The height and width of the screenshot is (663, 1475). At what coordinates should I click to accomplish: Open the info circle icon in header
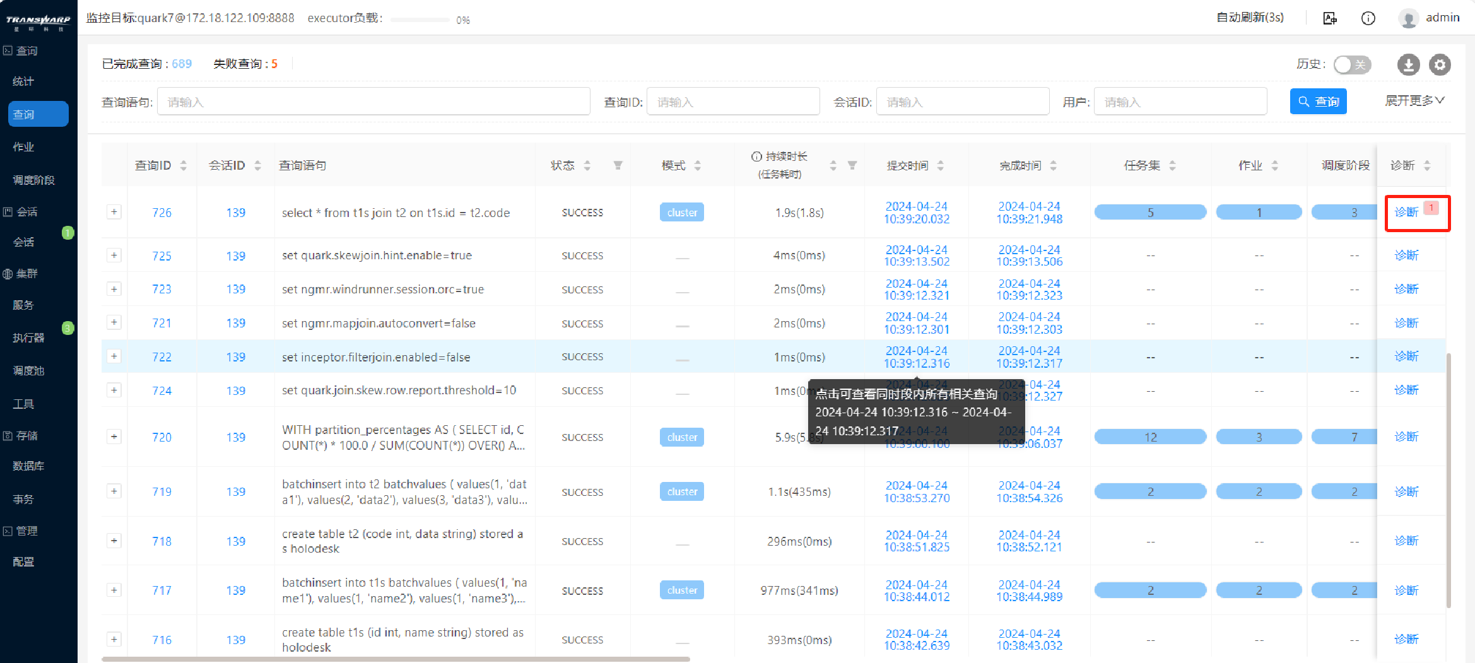pyautogui.click(x=1368, y=18)
